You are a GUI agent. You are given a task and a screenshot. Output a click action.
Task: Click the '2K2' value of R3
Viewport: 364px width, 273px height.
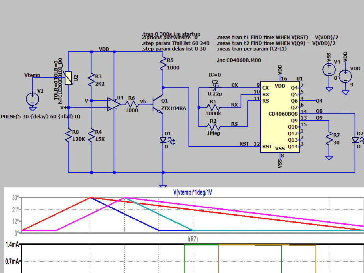100,84
